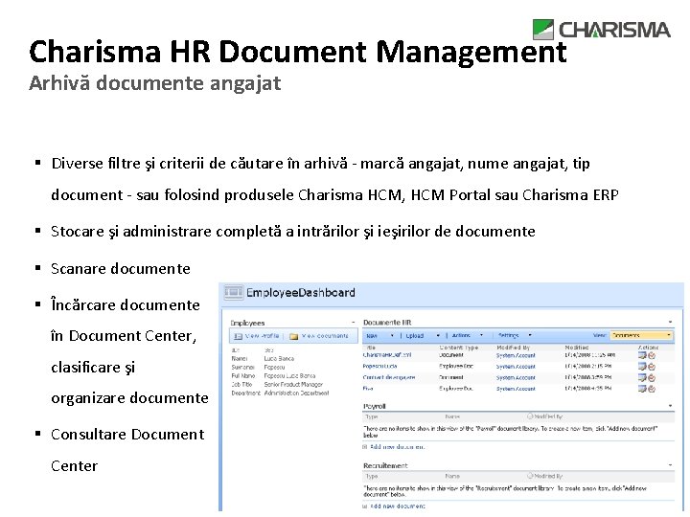Click the Documente HR section title
The width and height of the screenshot is (690, 517).
(387, 323)
